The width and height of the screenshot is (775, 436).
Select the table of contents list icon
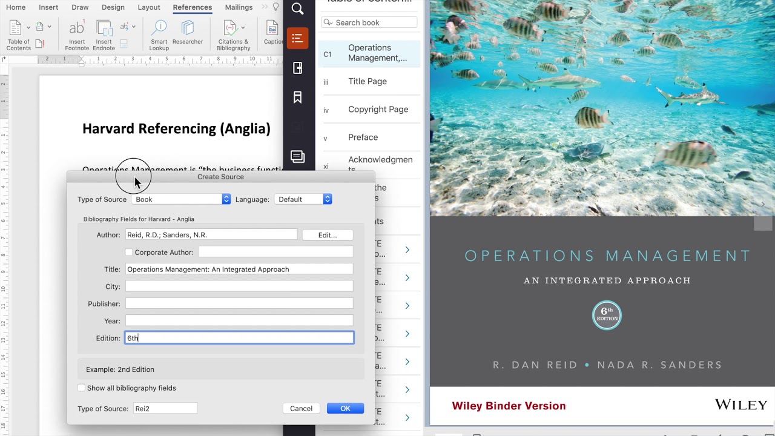click(x=297, y=39)
